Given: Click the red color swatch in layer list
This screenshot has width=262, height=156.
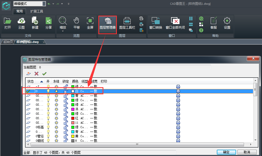Looking at the screenshot, I should (73, 118).
